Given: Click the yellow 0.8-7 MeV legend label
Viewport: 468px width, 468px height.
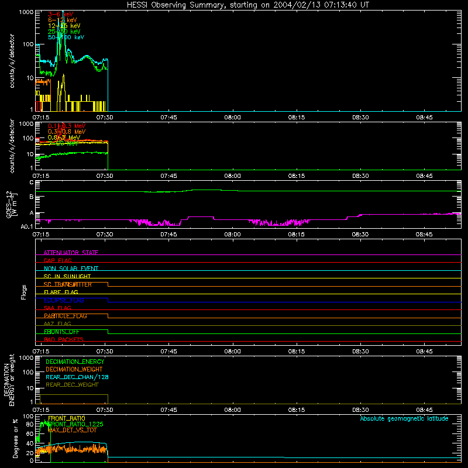Looking at the screenshot, I should coord(64,137).
